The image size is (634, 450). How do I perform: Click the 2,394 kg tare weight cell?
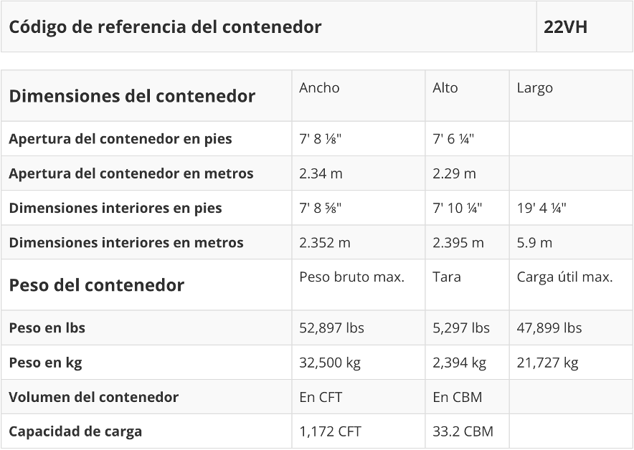(x=459, y=363)
